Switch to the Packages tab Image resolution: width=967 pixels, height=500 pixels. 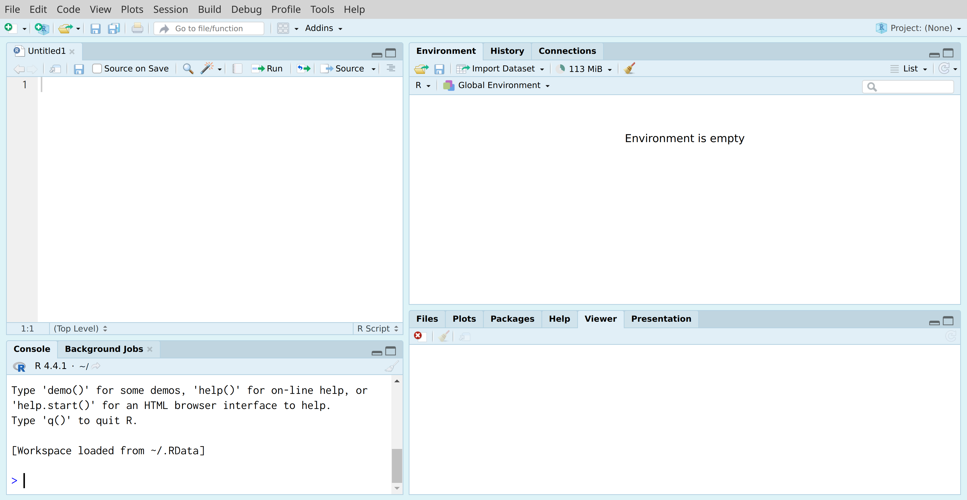pos(512,319)
